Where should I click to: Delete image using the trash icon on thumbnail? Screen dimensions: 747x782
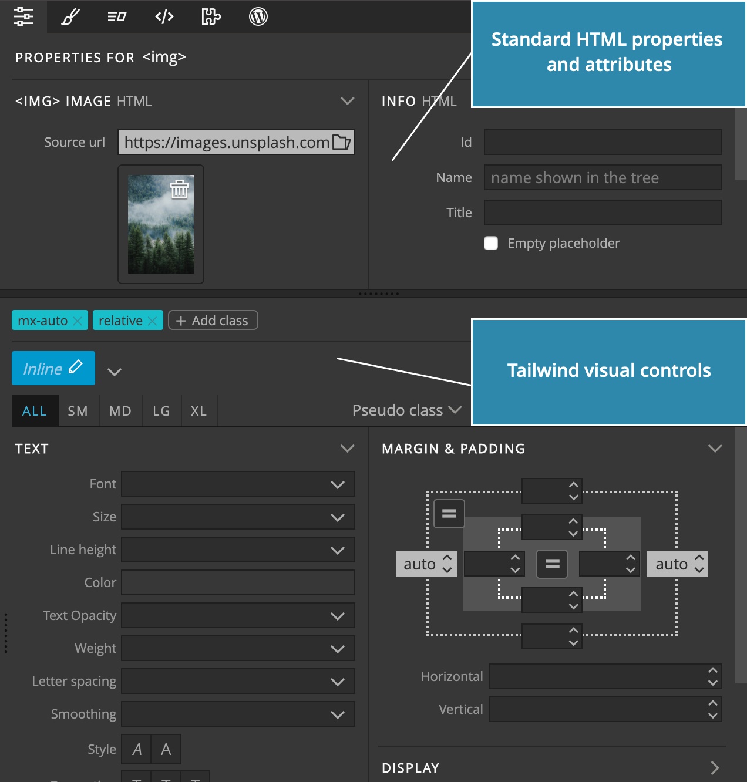click(179, 189)
